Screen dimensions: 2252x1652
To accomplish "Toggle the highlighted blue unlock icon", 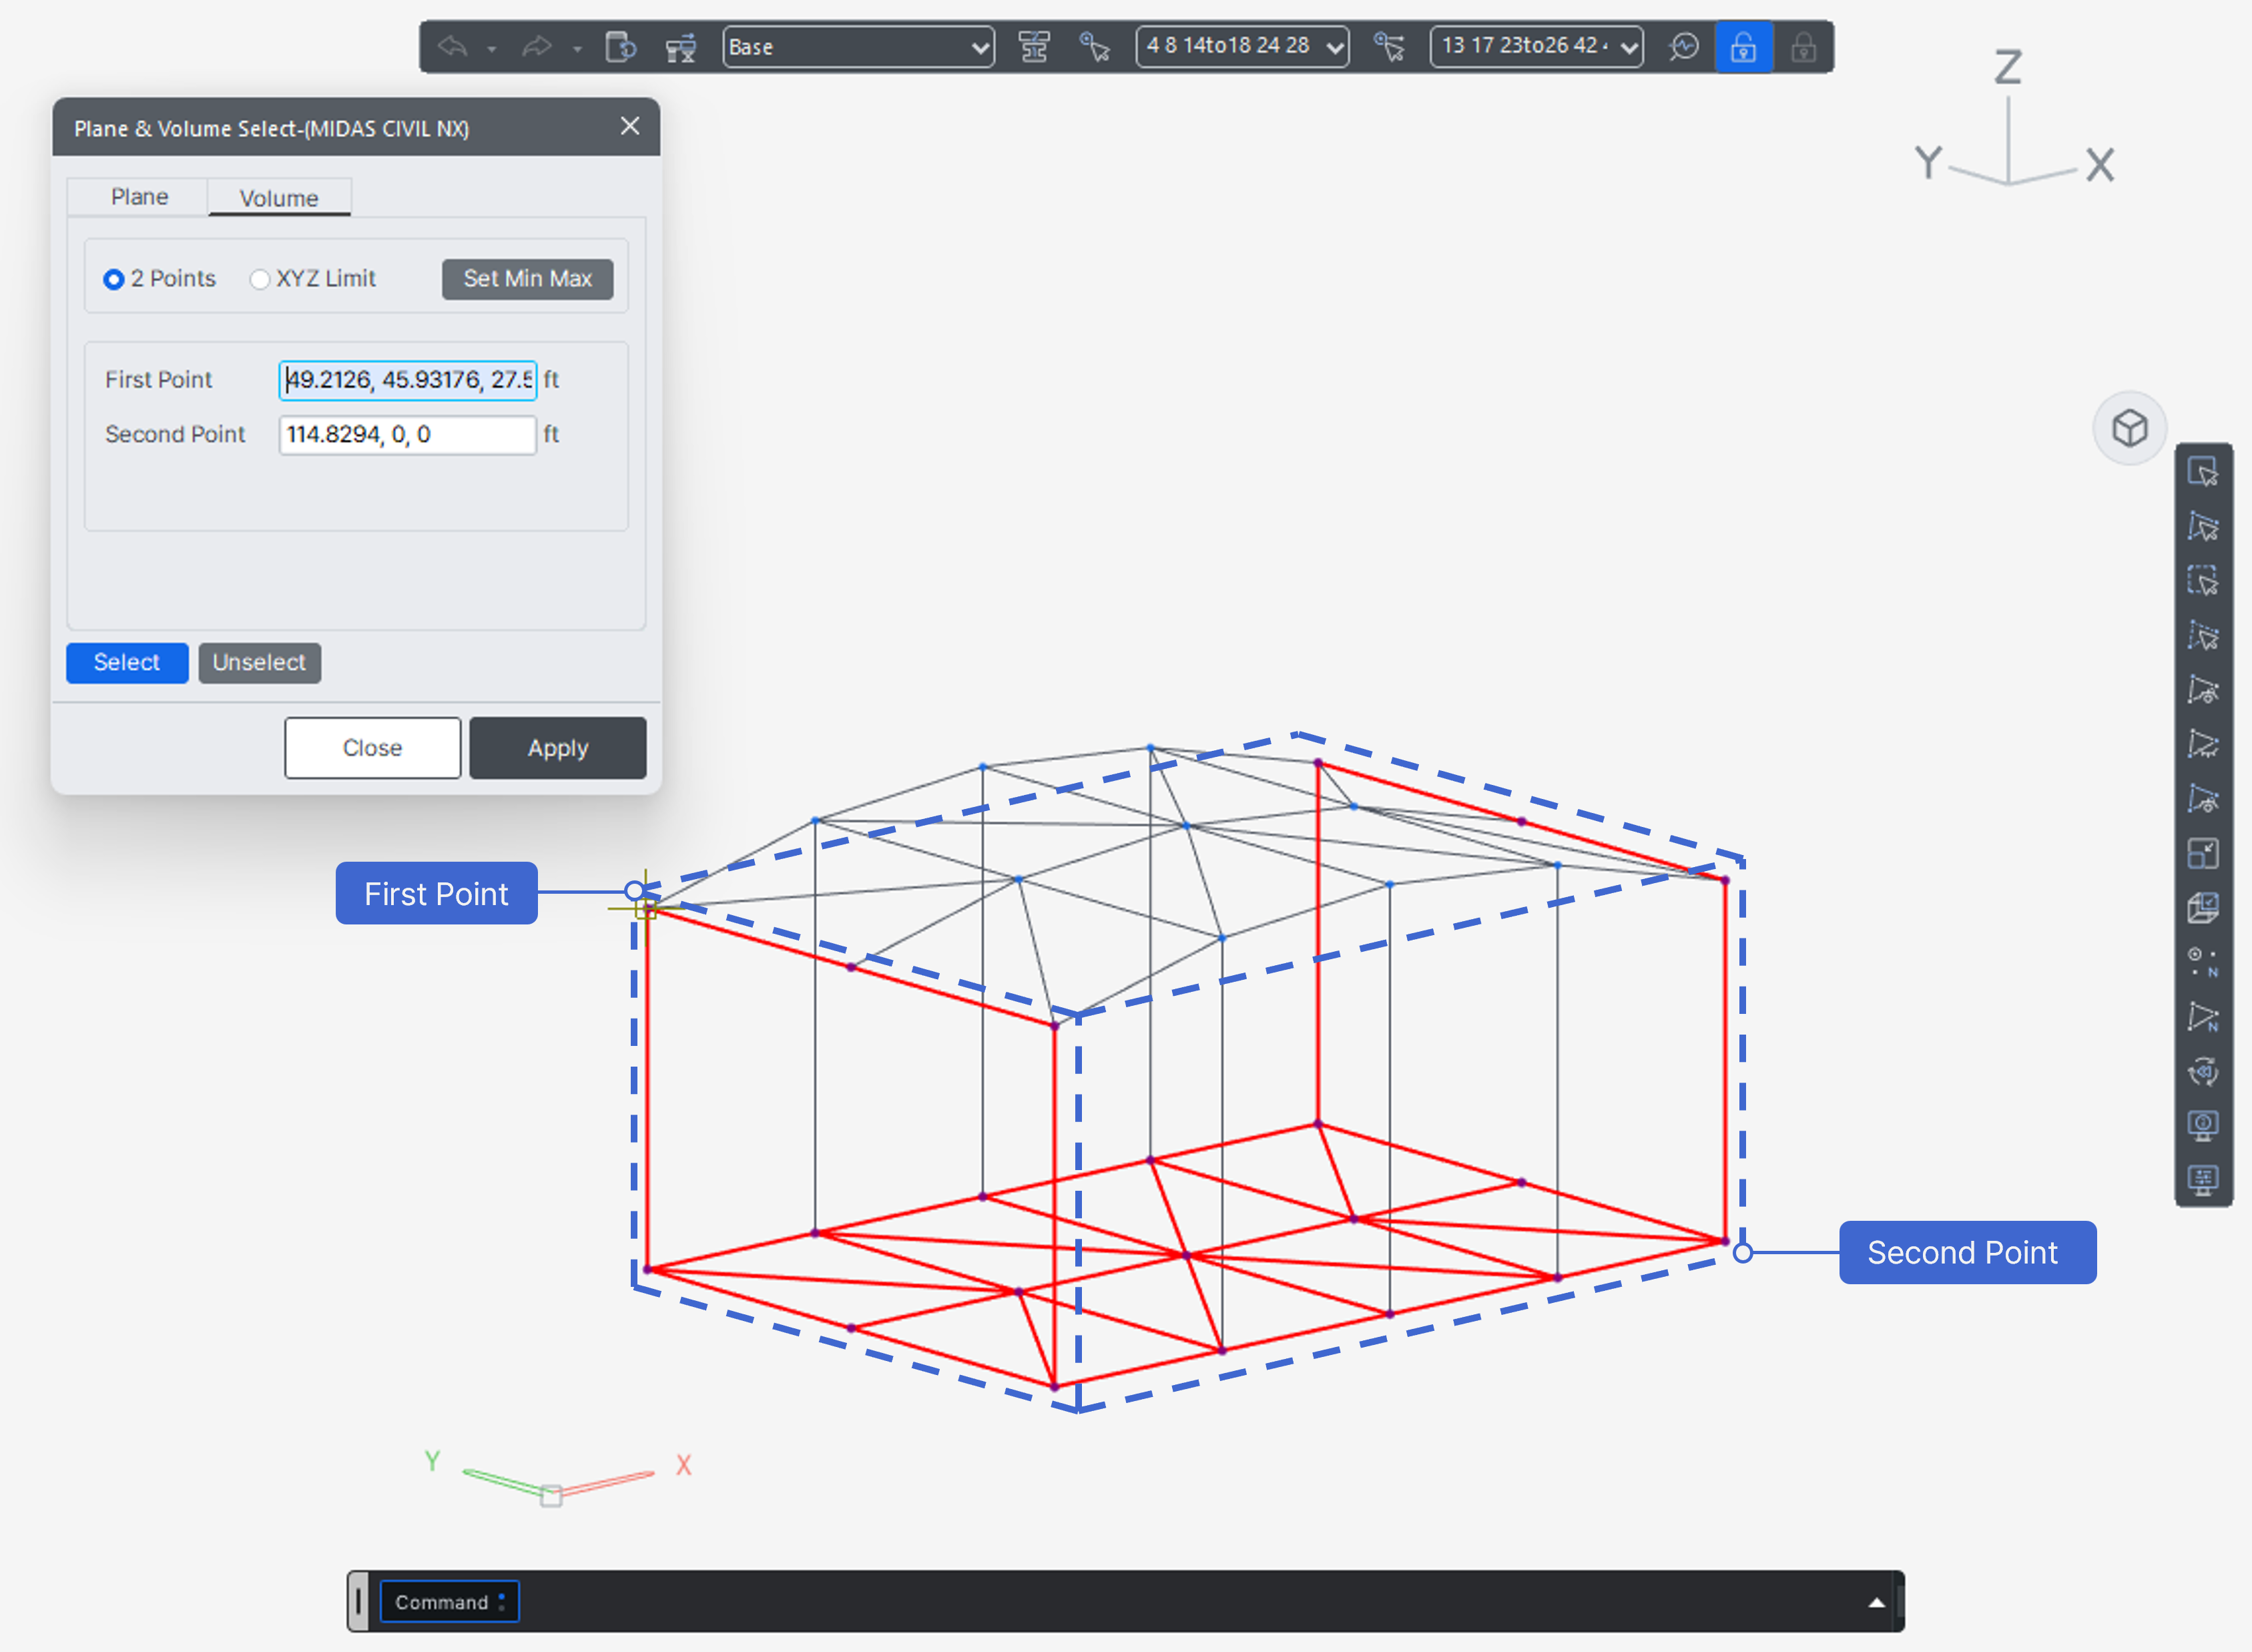I will tap(1744, 47).
